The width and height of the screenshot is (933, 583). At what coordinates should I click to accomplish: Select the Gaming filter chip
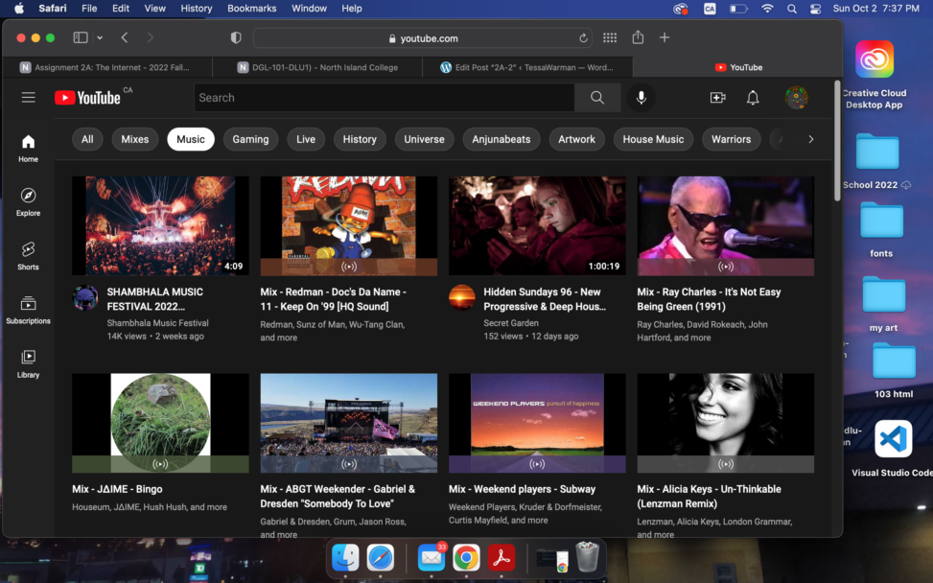250,139
